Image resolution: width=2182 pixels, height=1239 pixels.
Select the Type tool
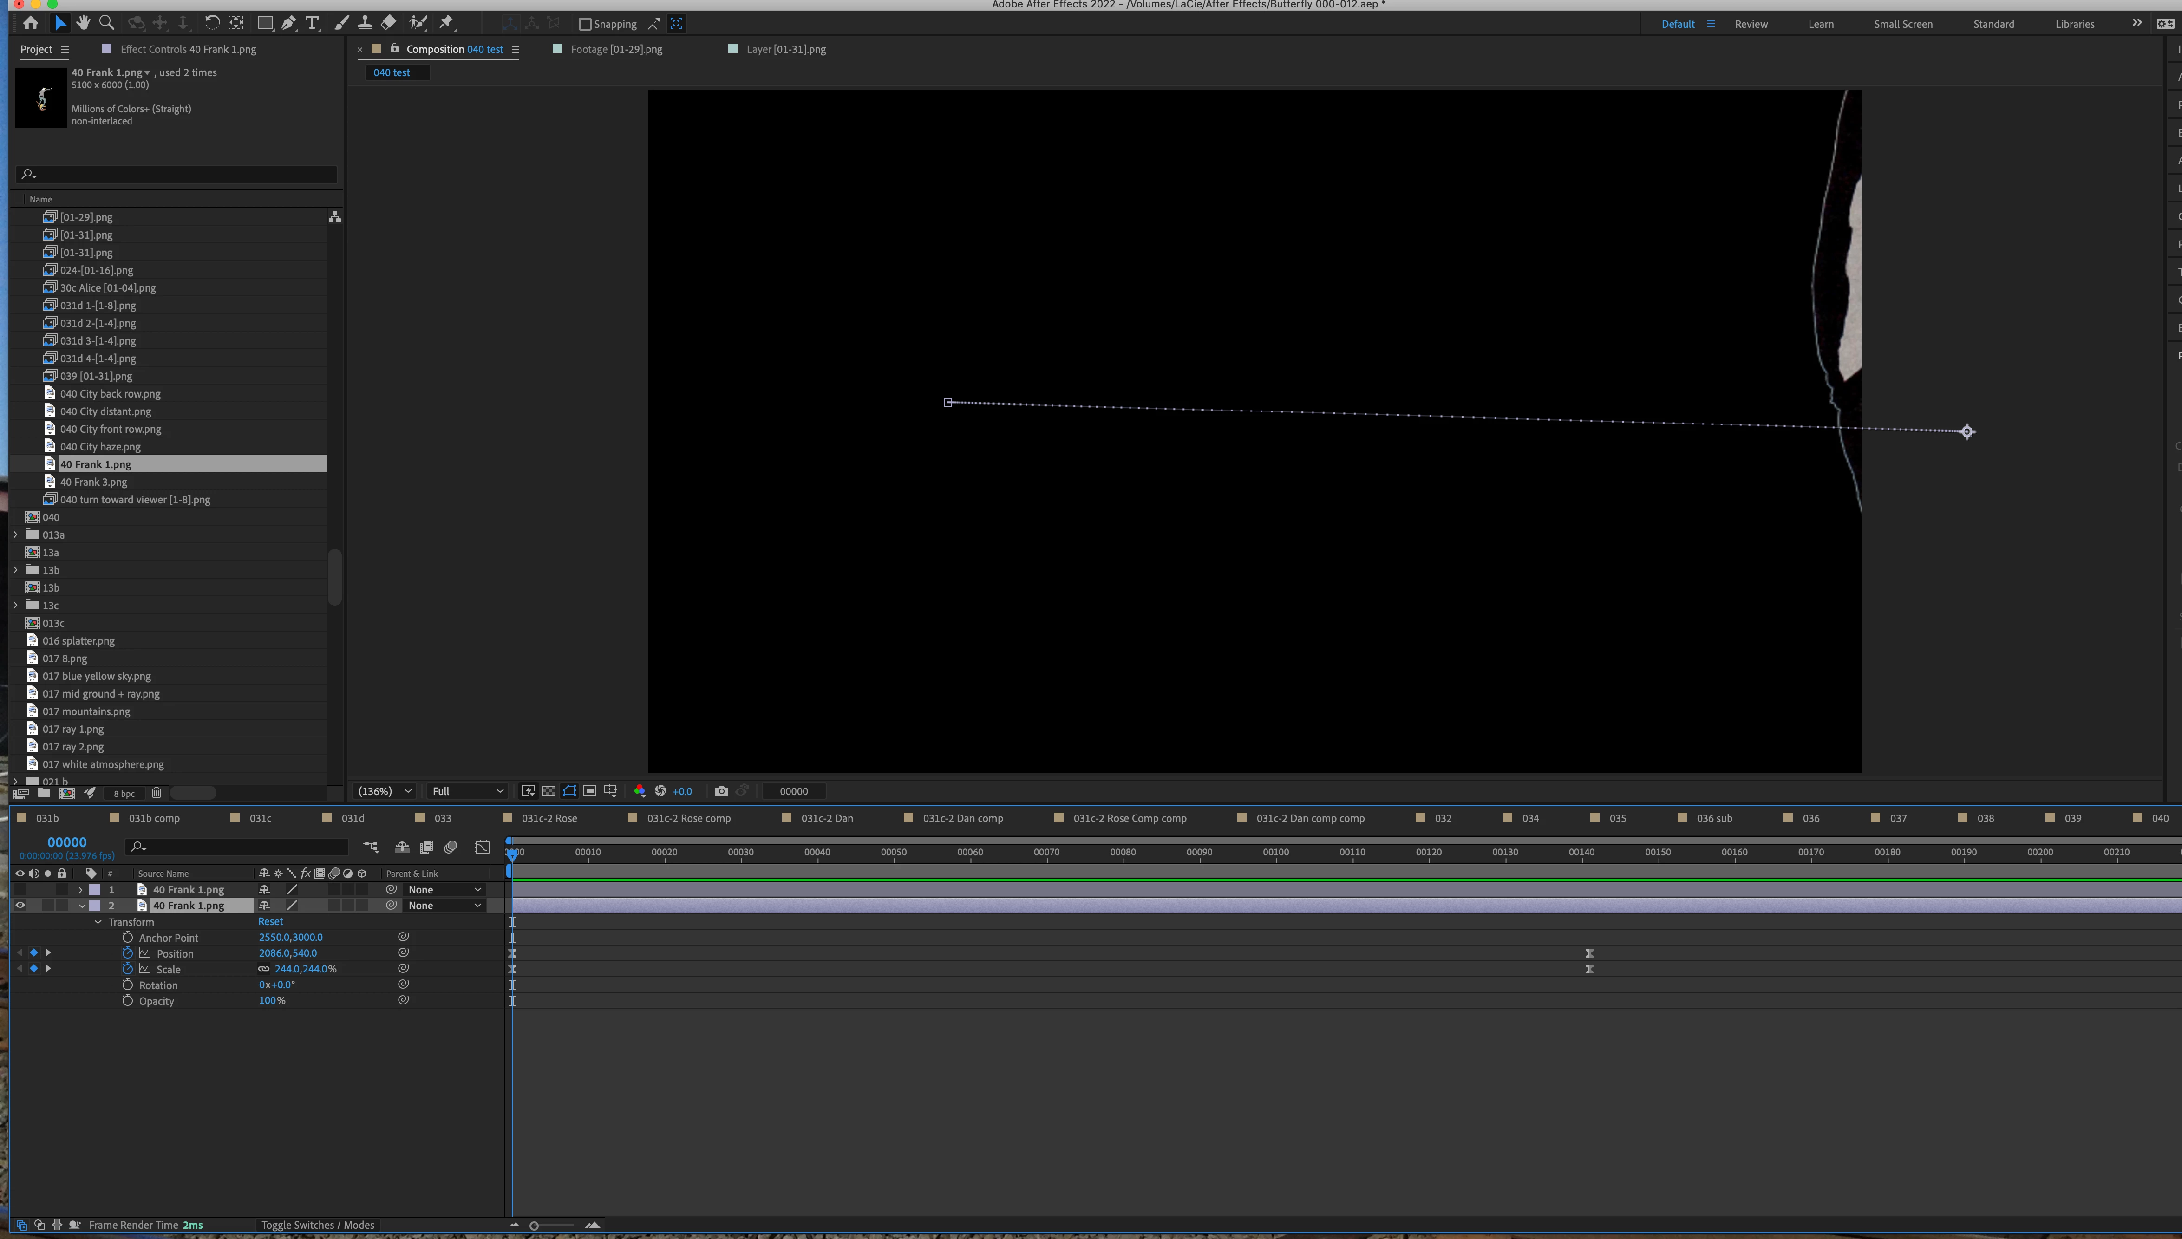pyautogui.click(x=312, y=23)
